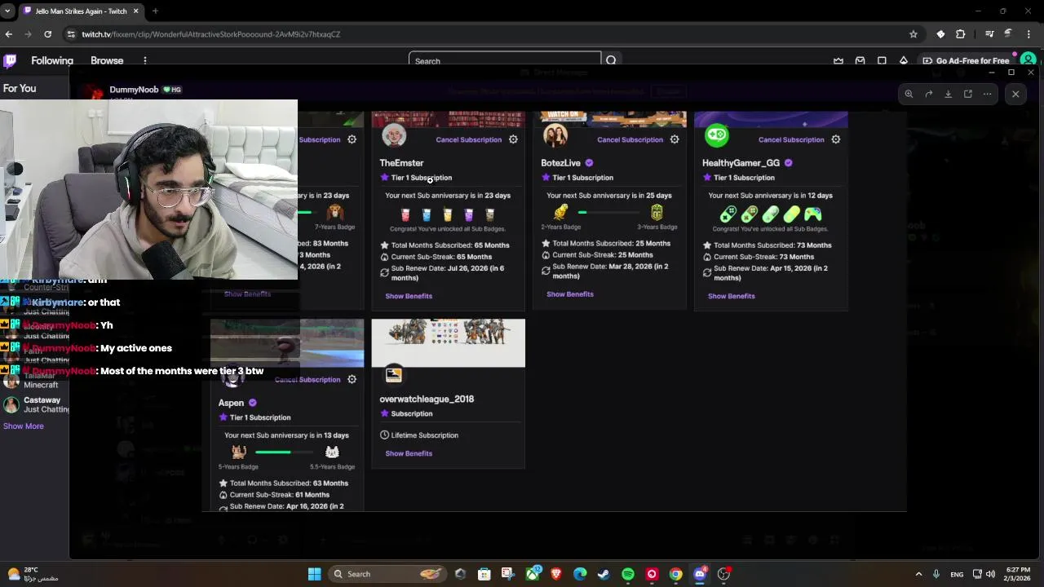Download the image from viewer toolbar
The image size is (1044, 587).
point(948,94)
